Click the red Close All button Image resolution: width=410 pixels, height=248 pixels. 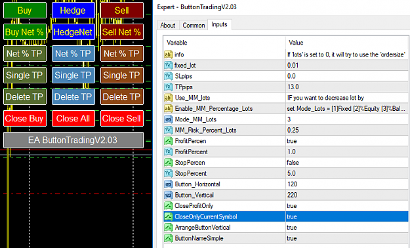pyautogui.click(x=73, y=119)
